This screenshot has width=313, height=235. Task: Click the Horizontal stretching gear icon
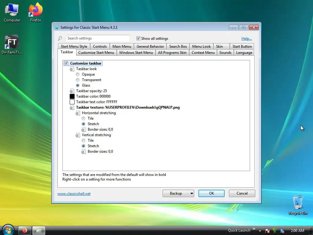pos(78,113)
